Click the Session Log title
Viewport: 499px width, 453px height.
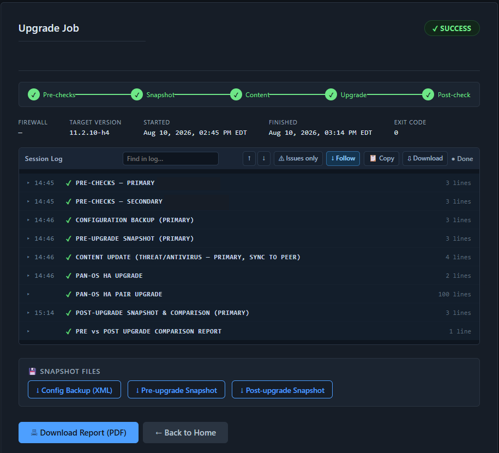point(44,159)
